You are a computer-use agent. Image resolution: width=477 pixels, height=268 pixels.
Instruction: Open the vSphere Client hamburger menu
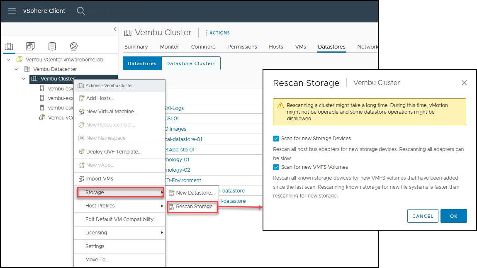tap(12, 11)
